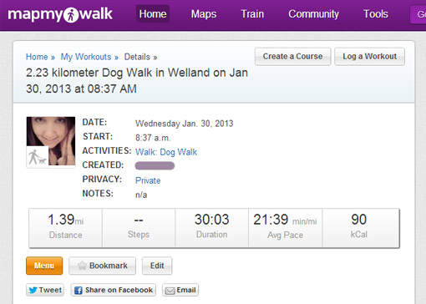Click the Log a Workout button
The height and width of the screenshot is (304, 426).
coord(369,57)
